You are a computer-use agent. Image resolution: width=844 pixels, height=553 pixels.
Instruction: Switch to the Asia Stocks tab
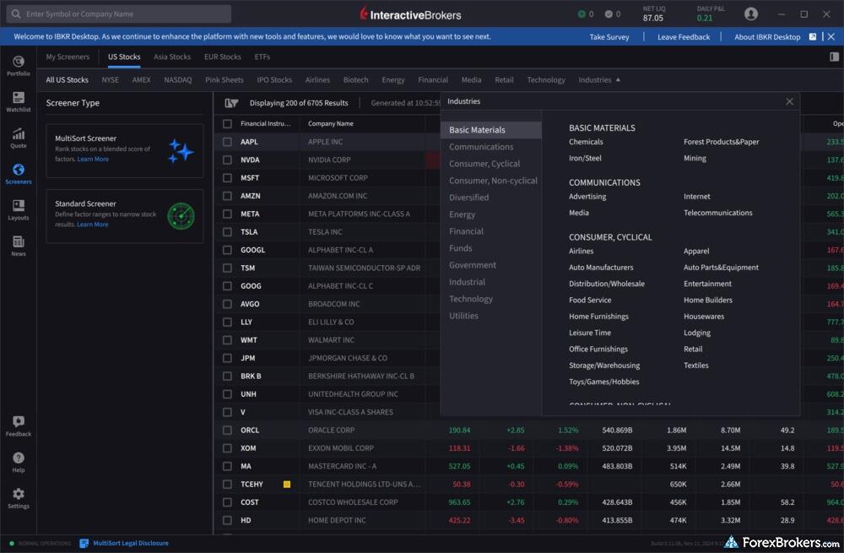tap(172, 57)
